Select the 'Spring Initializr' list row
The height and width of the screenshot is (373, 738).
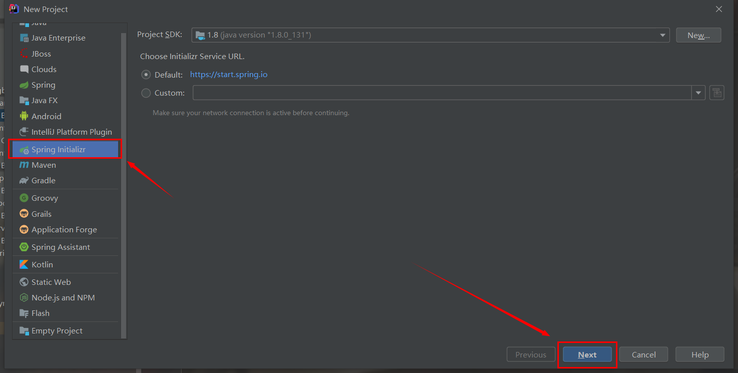pos(66,149)
